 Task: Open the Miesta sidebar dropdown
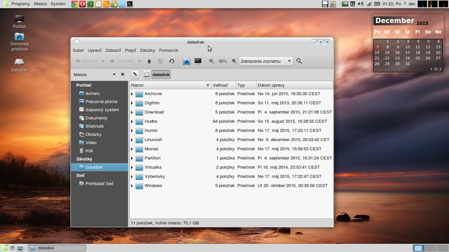click(114, 75)
